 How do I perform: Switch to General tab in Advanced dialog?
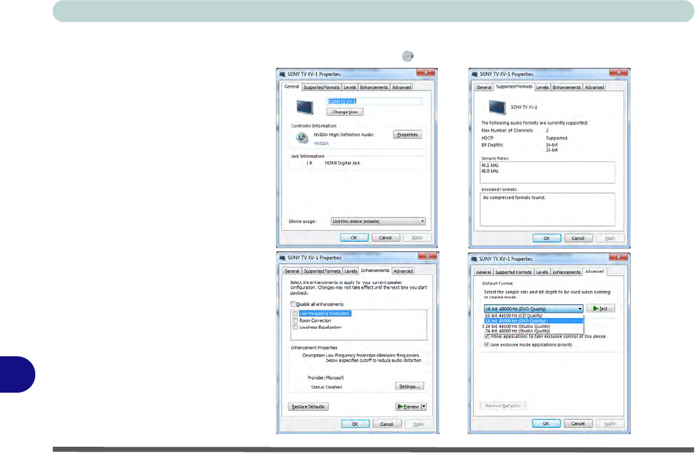click(483, 272)
